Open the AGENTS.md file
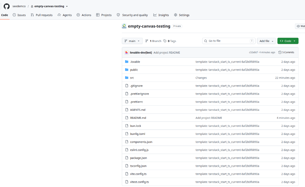The image size is (305, 187). 138,110
